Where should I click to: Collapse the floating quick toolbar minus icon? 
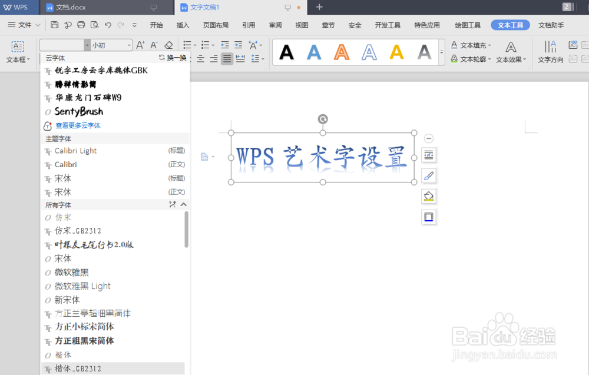[429, 138]
